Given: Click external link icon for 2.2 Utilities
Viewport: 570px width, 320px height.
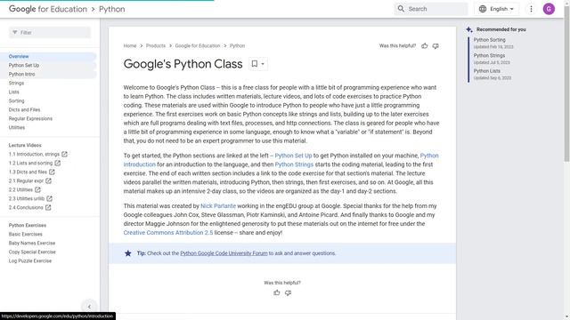Looking at the screenshot, I should coord(37,189).
